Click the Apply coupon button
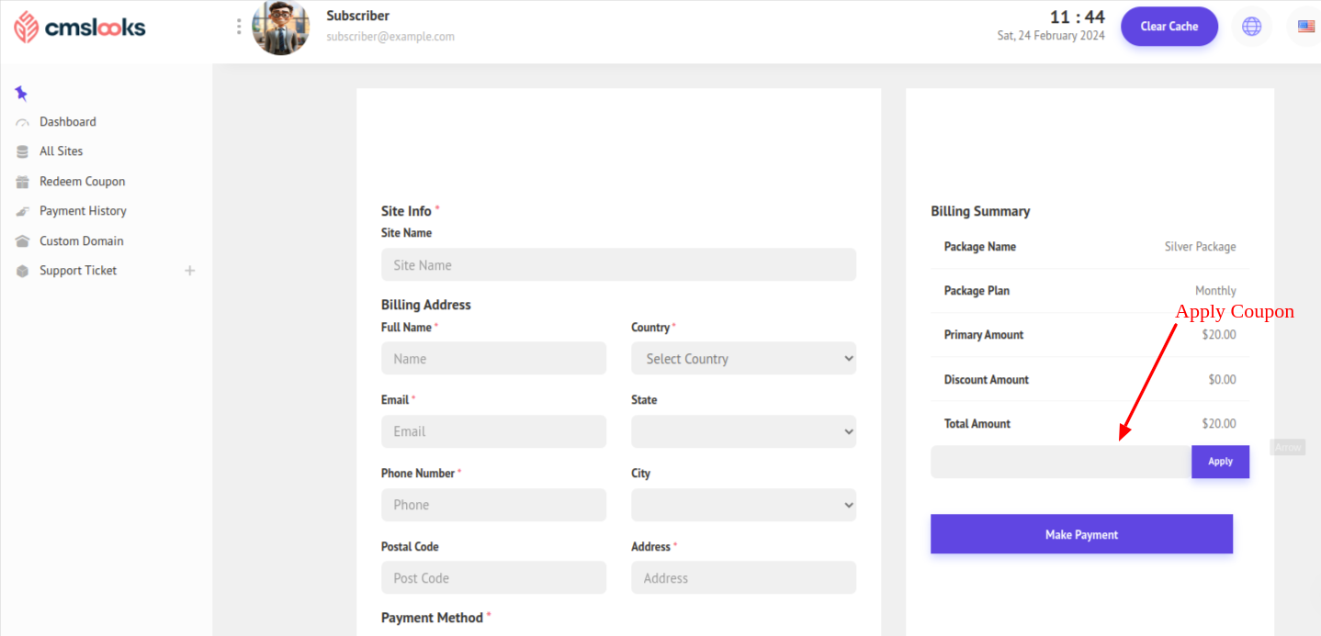Screen dimensions: 1321x636 1220,462
